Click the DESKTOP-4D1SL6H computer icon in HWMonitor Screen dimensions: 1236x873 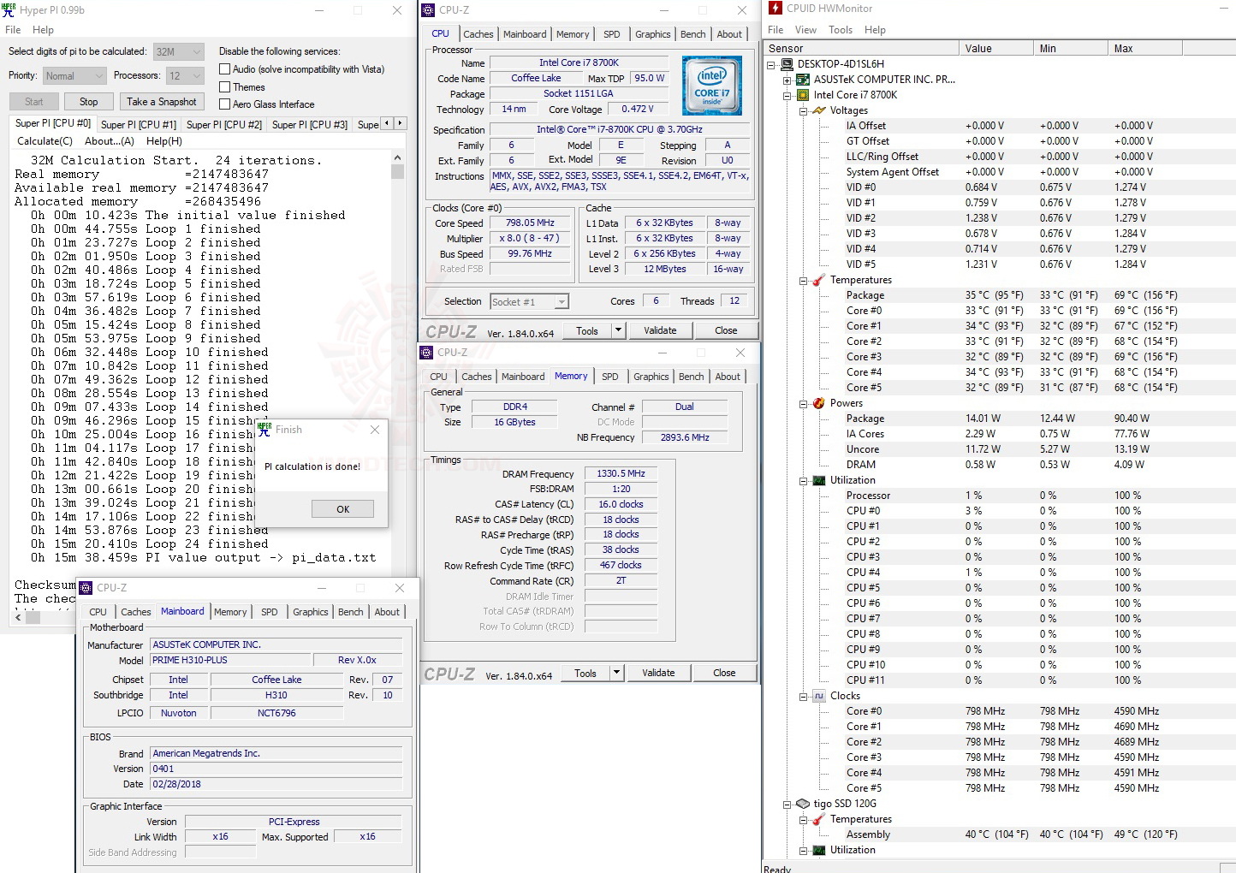tap(787, 64)
